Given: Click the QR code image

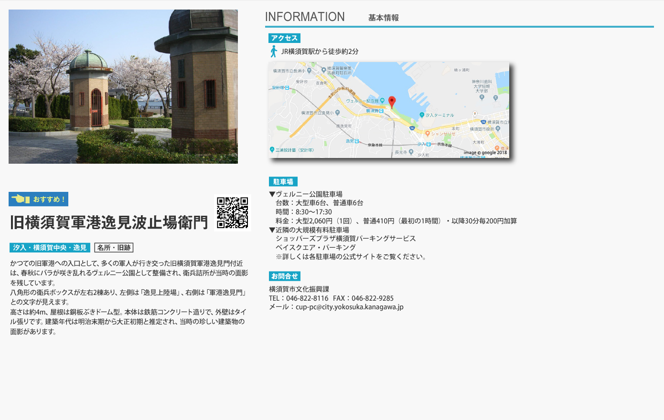Looking at the screenshot, I should 233,213.
